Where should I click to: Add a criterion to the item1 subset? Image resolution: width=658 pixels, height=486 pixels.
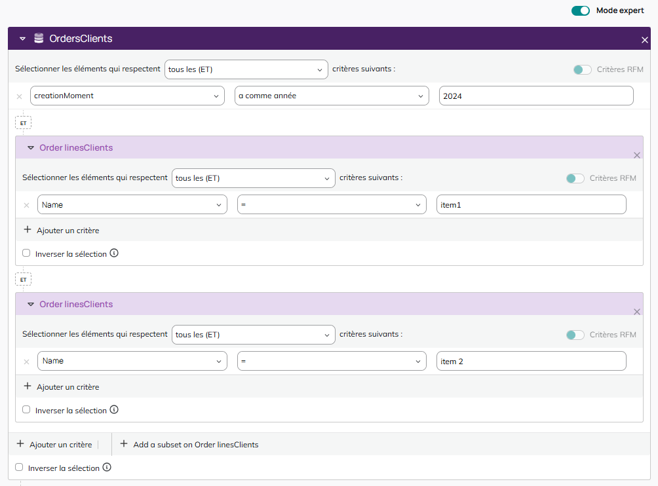62,230
